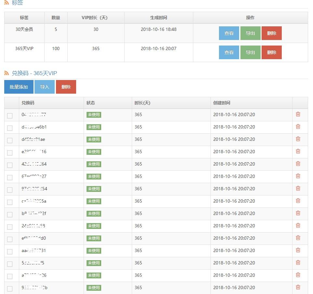Click trash icon for code starting with 67e
The height and width of the screenshot is (294, 313).
coord(298,176)
